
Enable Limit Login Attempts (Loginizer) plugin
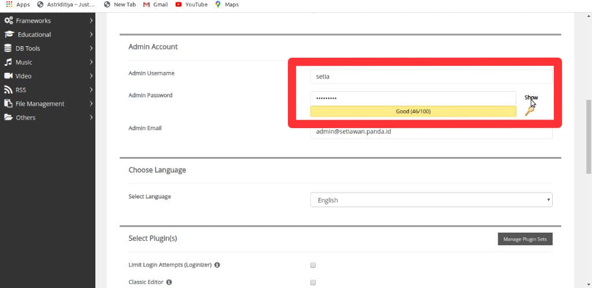pos(313,265)
